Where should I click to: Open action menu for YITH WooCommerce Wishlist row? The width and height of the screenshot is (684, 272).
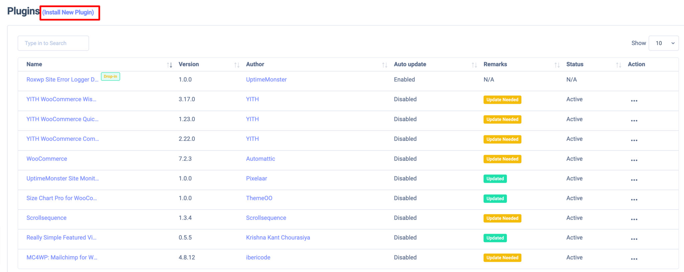[634, 101]
